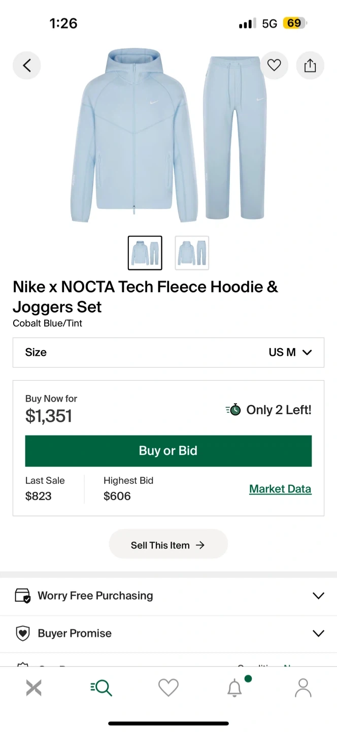Tap Sell This Item button

click(x=168, y=545)
